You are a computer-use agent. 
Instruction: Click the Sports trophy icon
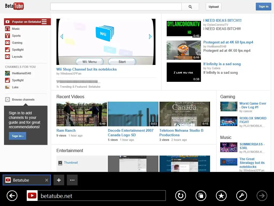[x=7, y=36]
